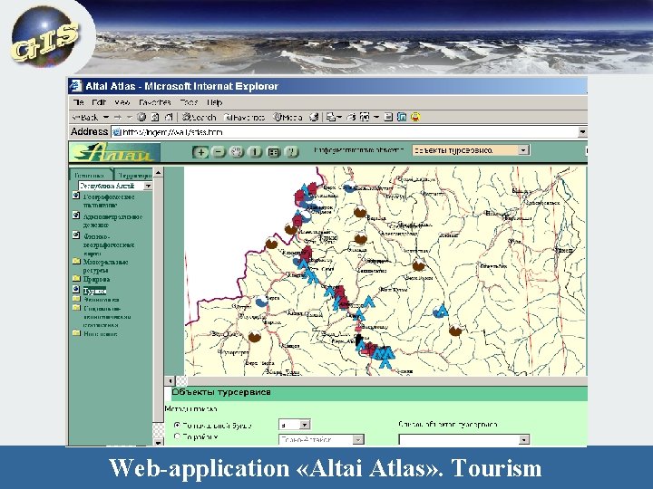The height and width of the screenshot is (489, 653).
Task: Select the hand pan tool
Action: tap(237, 152)
